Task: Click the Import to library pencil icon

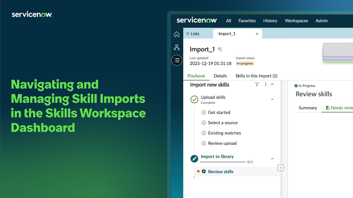Action: [194, 159]
